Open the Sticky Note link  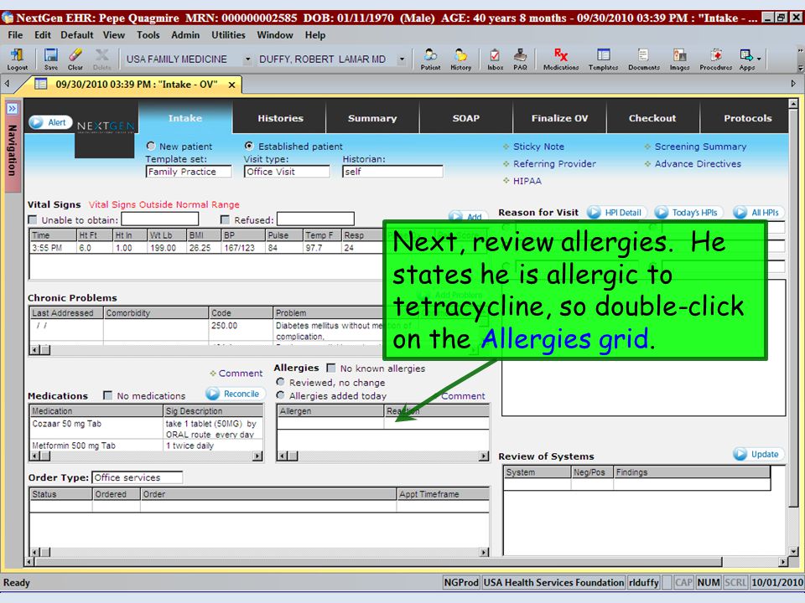pyautogui.click(x=538, y=147)
